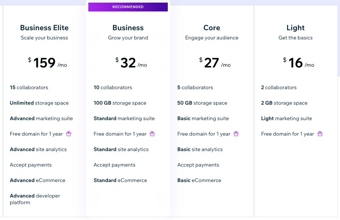Click the $159 per month price
Viewport: 340px width, 220px height.
(47, 63)
